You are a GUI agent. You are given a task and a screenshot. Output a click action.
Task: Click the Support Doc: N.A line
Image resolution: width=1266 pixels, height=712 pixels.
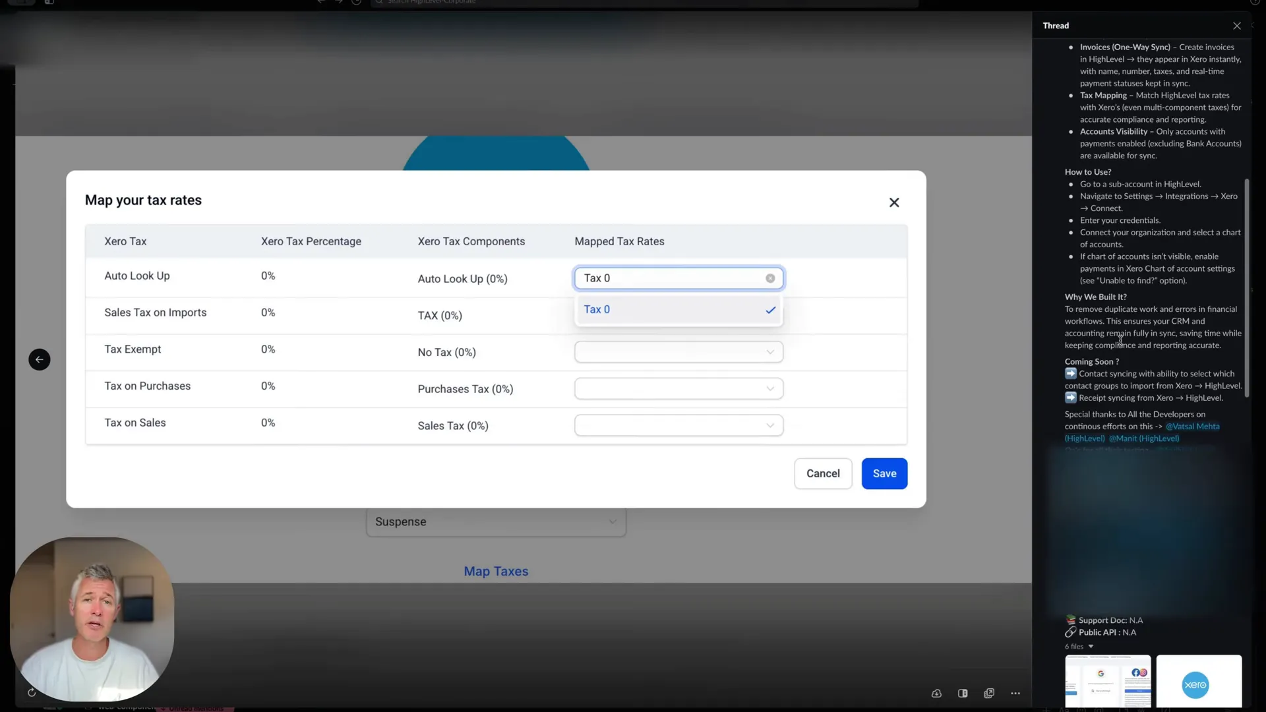pyautogui.click(x=1104, y=620)
